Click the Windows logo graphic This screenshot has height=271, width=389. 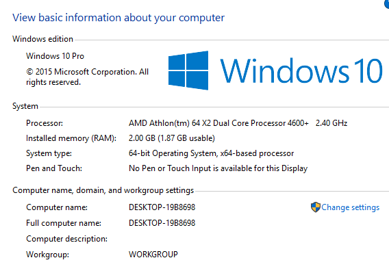point(188,70)
